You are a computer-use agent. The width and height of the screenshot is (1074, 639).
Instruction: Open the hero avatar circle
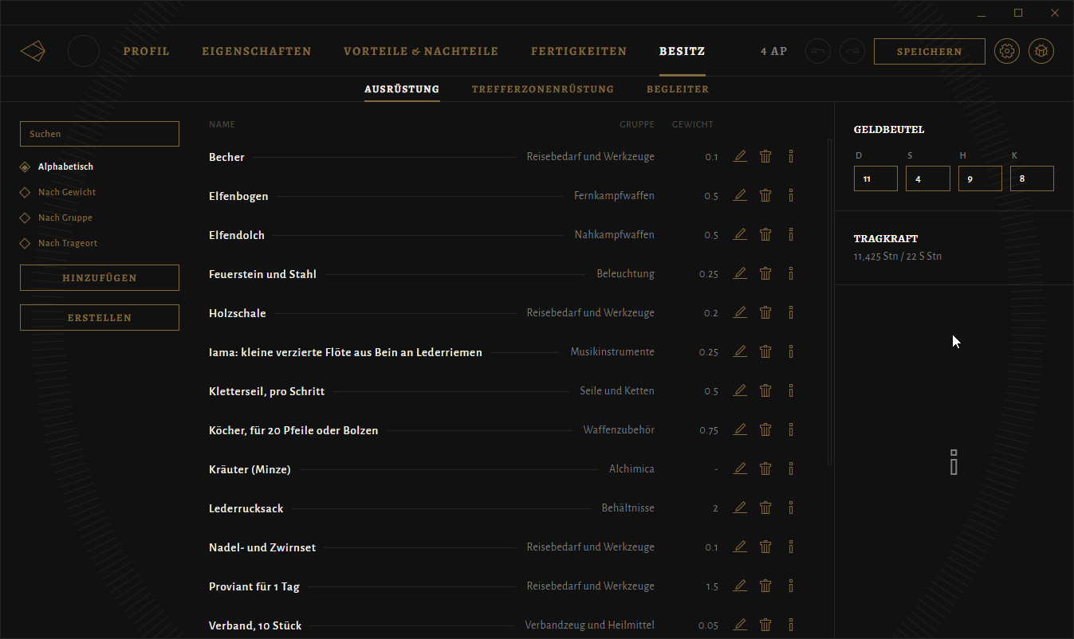tap(84, 51)
